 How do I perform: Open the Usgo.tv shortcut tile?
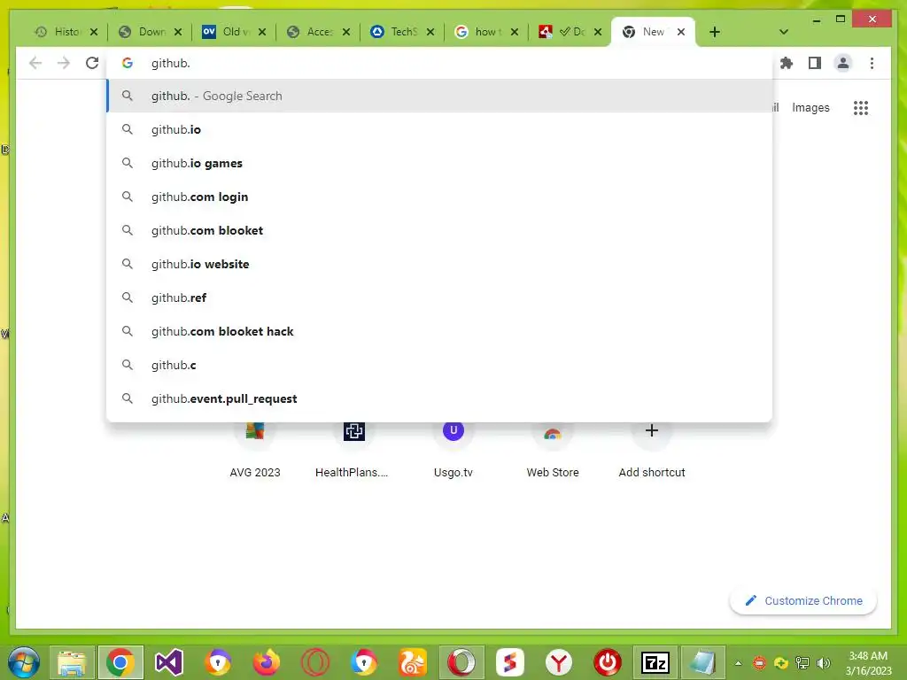453,450
